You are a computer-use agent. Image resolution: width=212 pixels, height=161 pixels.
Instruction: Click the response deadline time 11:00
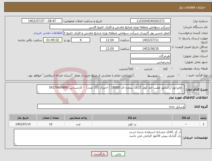click(110, 40)
